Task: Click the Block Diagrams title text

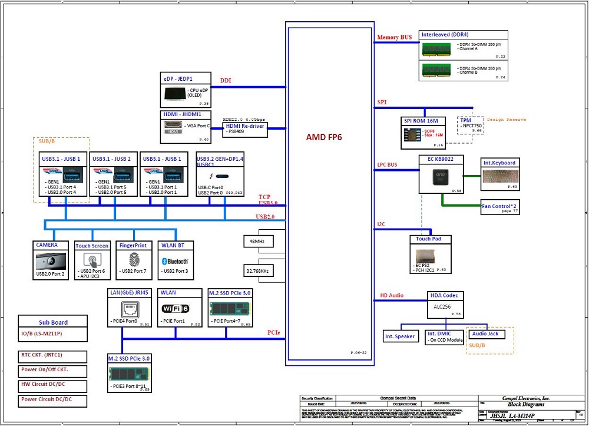Action: coord(526,404)
